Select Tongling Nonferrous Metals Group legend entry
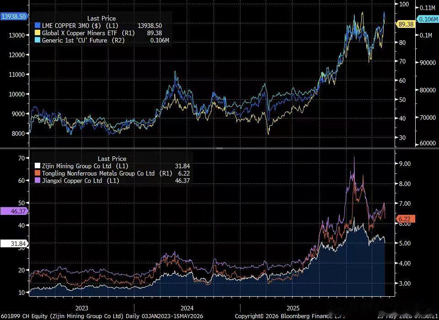 pos(107,173)
